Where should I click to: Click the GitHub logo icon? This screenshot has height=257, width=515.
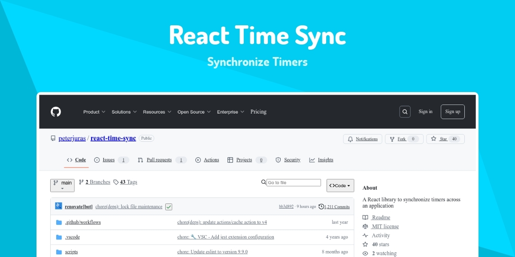(x=56, y=112)
